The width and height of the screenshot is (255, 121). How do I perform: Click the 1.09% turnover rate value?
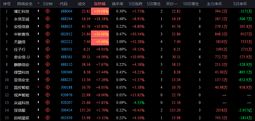pyautogui.click(x=121, y=42)
